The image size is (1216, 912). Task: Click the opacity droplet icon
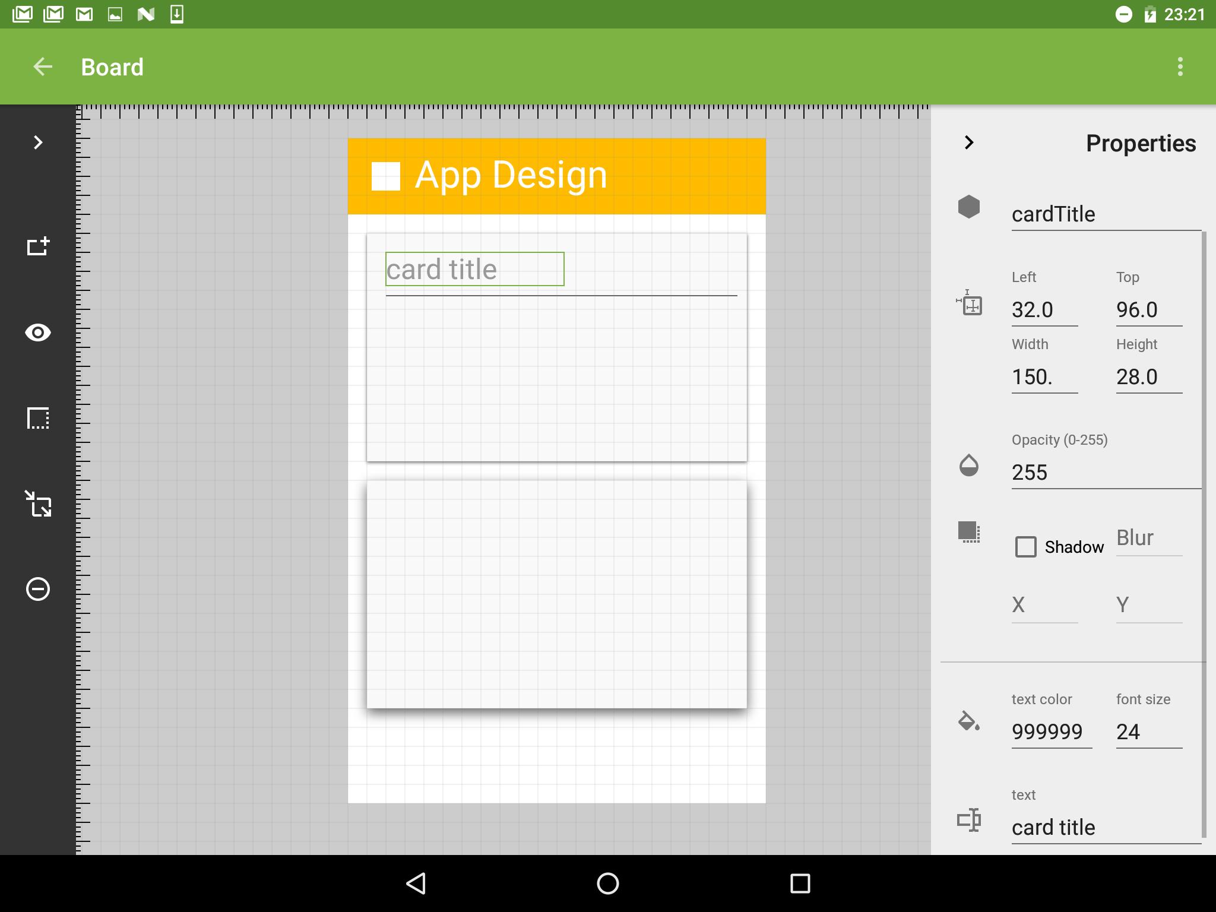point(968,465)
